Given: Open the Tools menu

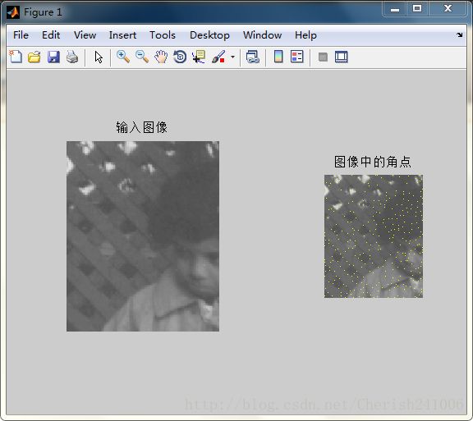Looking at the screenshot, I should click(x=163, y=35).
